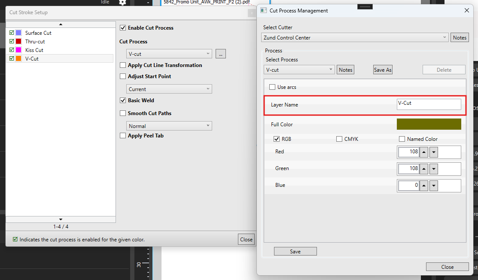This screenshot has height=280, width=478.
Task: Click the ellipsis button beside Cut Process
Action: coord(221,54)
